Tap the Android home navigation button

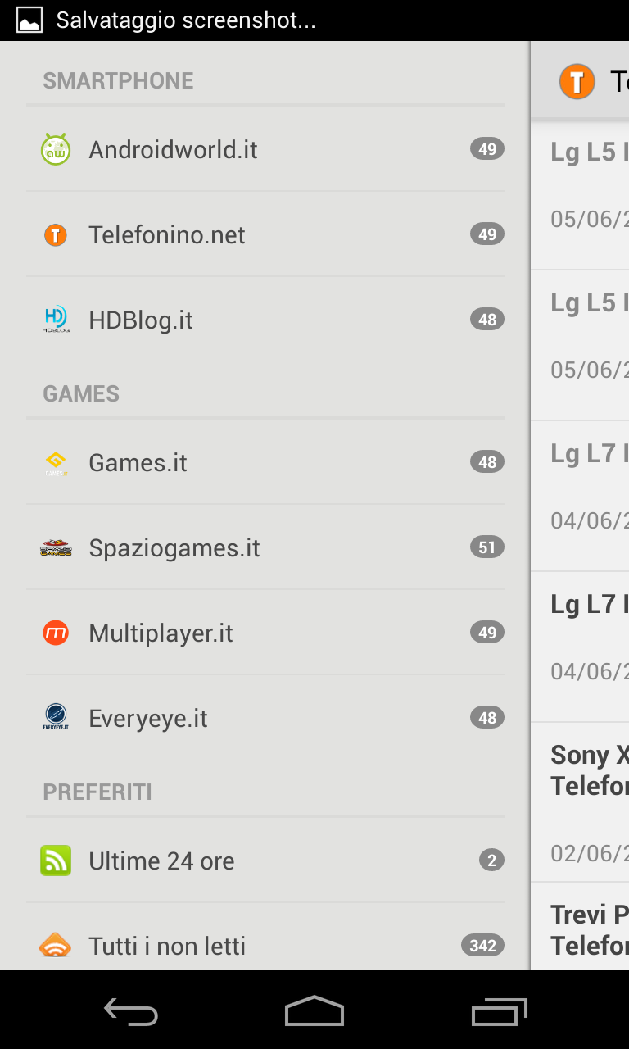tap(314, 1011)
